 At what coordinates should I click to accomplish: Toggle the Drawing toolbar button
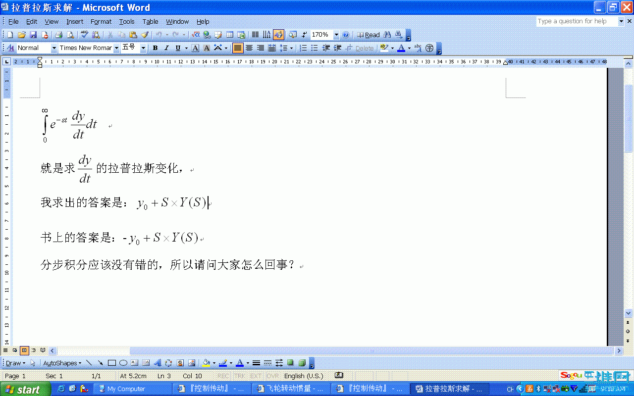278,35
